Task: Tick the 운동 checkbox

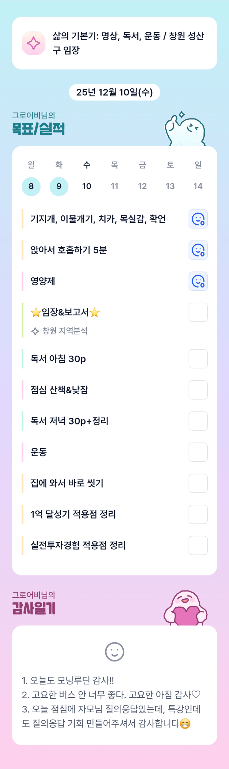Action: click(x=198, y=452)
